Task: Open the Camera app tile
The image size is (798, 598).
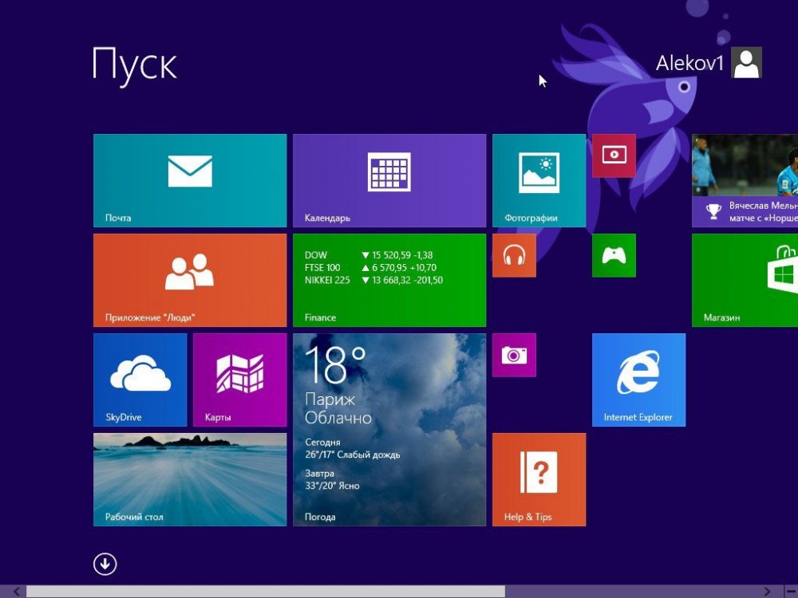Action: point(514,355)
